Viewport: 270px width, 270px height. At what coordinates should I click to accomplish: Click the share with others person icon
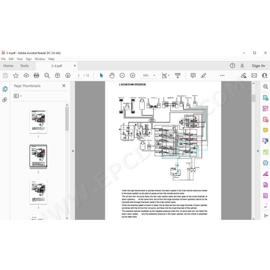click(x=264, y=76)
